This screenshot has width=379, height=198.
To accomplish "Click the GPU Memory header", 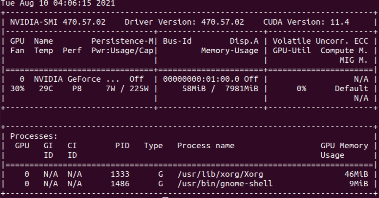I will pyautogui.click(x=344, y=146).
